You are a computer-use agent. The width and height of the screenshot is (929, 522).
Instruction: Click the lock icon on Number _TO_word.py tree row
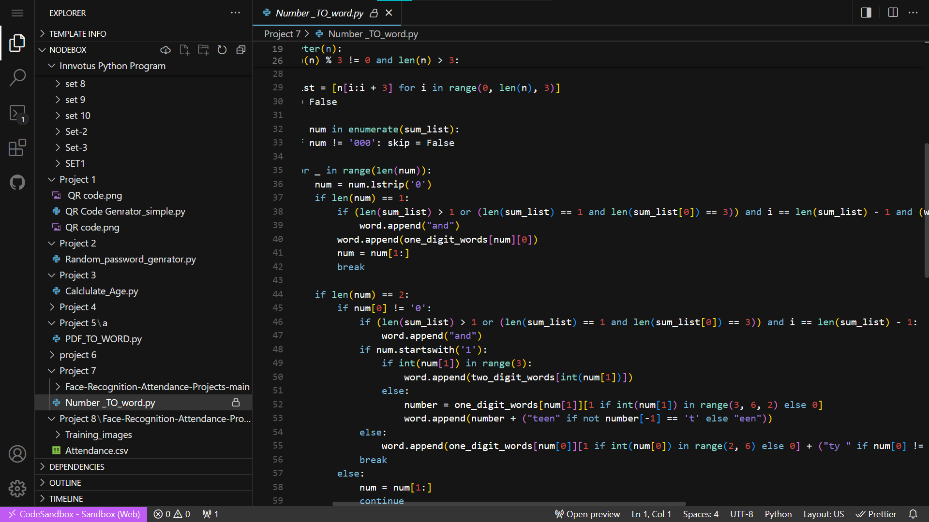tap(236, 402)
